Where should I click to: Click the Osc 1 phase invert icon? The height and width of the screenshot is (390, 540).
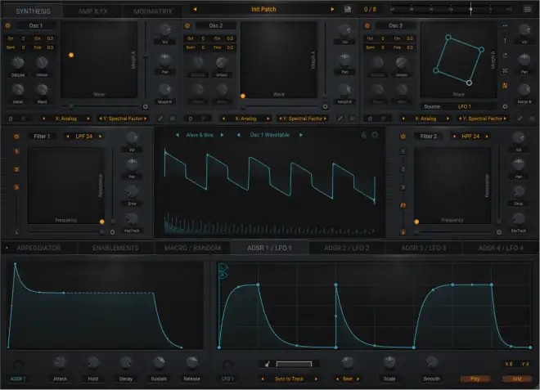pos(11,119)
